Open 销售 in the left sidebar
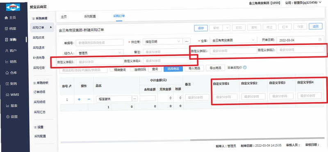The width and height of the screenshot is (328, 152). (11, 62)
